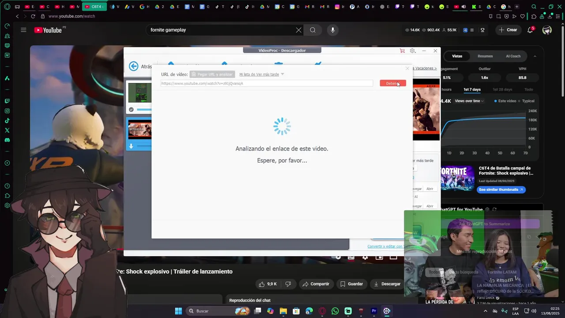Open Premiere Pro from taskbar
Screen dimensions: 565x318
click(x=374, y=311)
